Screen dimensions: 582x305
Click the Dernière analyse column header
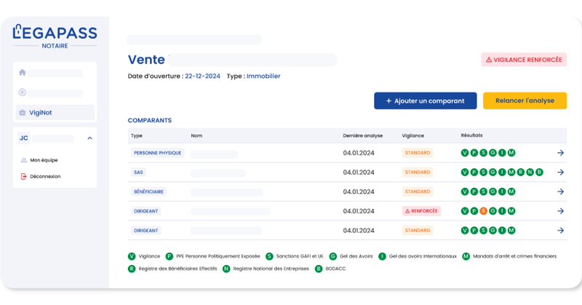[x=362, y=135]
